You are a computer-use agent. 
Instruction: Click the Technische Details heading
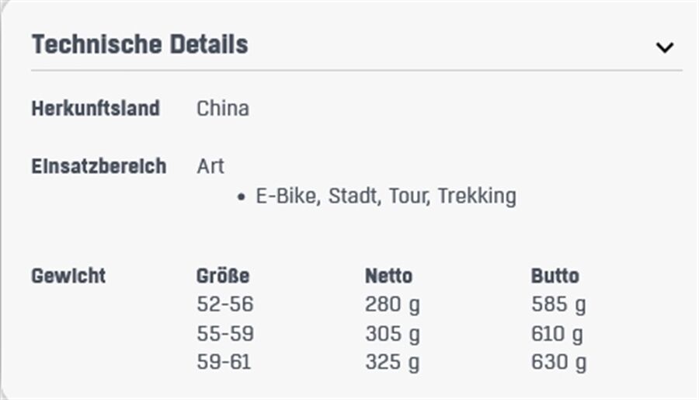(140, 44)
